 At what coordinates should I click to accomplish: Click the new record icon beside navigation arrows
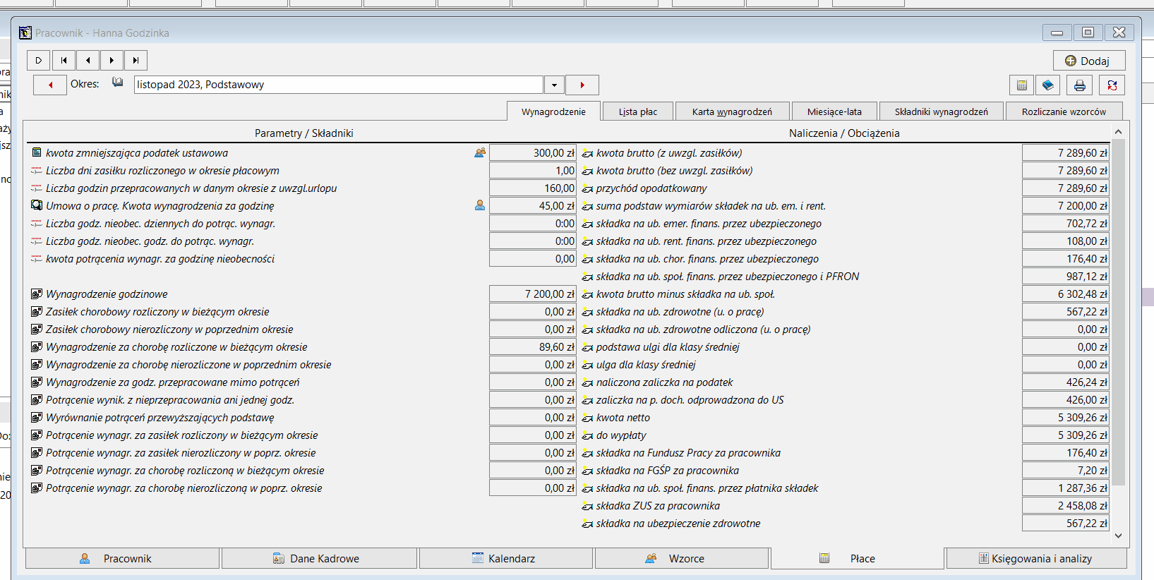click(x=39, y=61)
